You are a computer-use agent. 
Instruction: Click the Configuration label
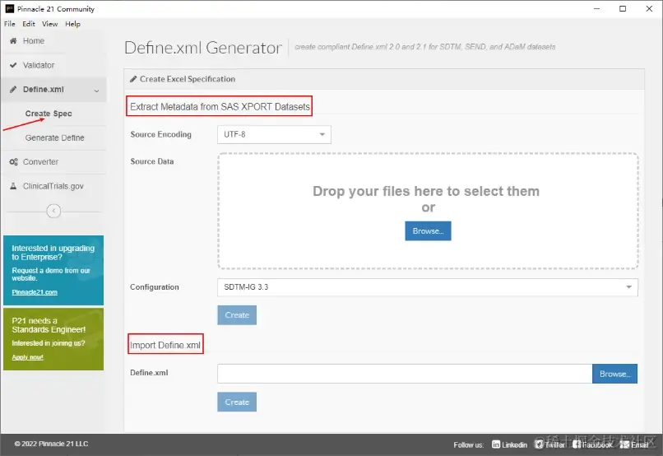click(155, 287)
